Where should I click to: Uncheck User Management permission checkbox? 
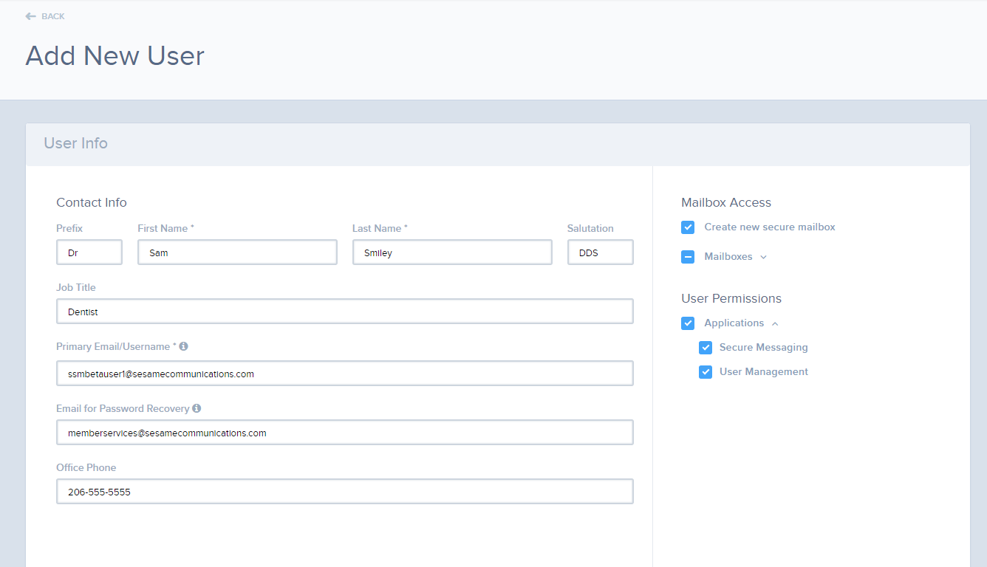(706, 372)
